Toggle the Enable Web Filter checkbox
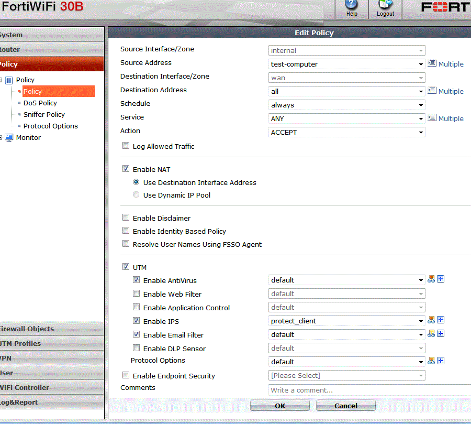Viewport: 471px width, 424px height. (136, 294)
